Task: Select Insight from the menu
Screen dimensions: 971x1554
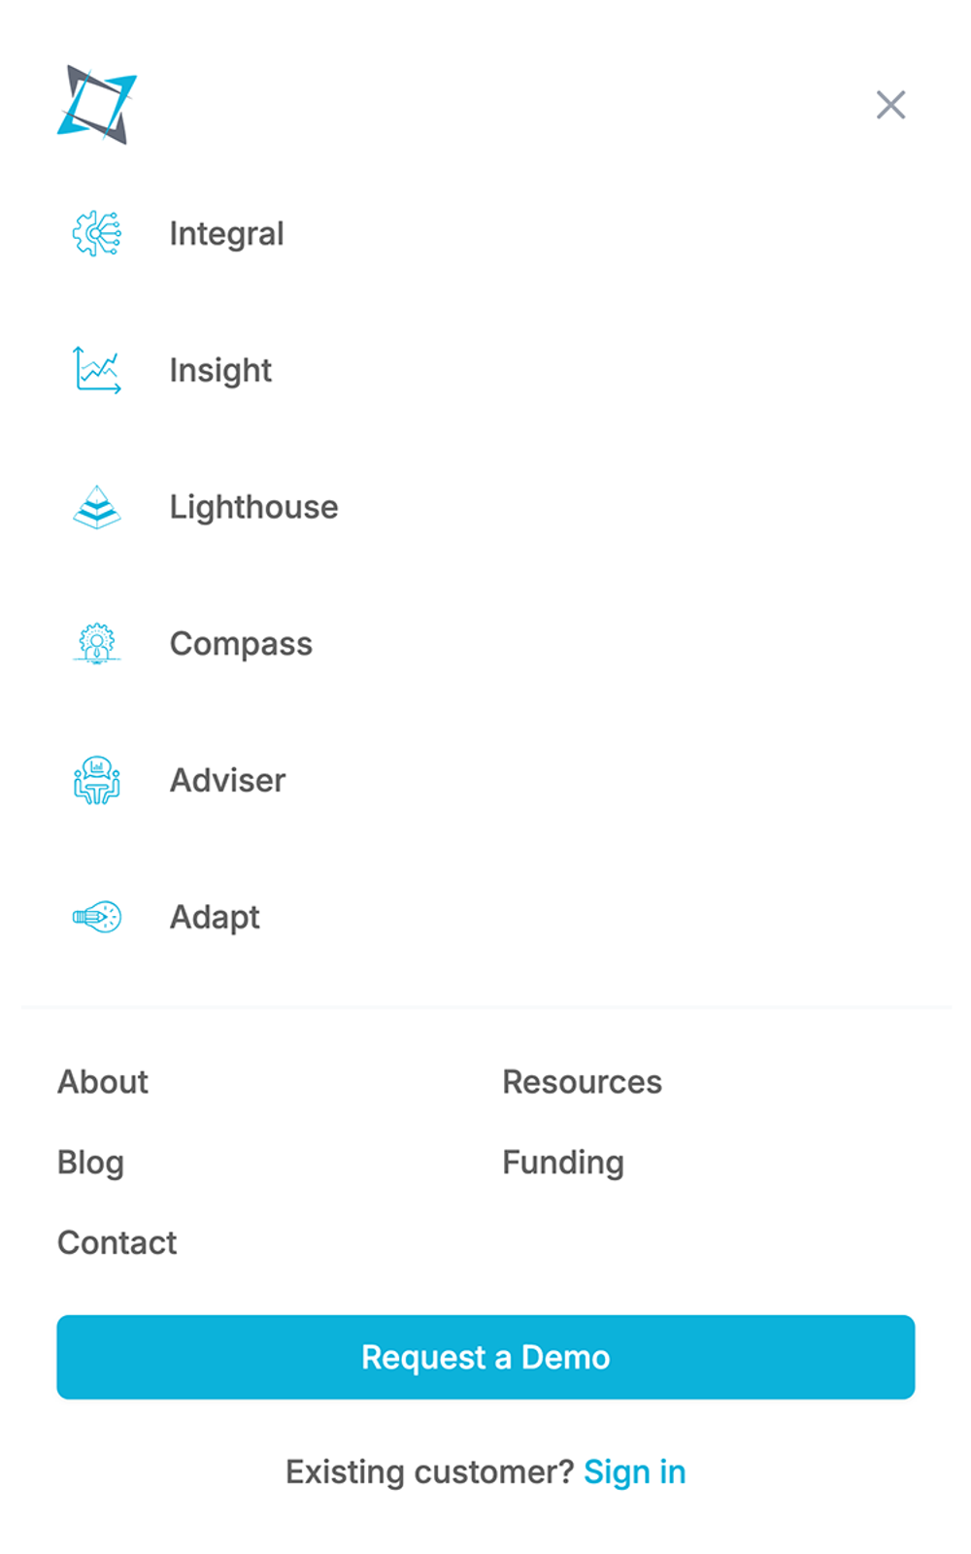Action: [x=220, y=370]
